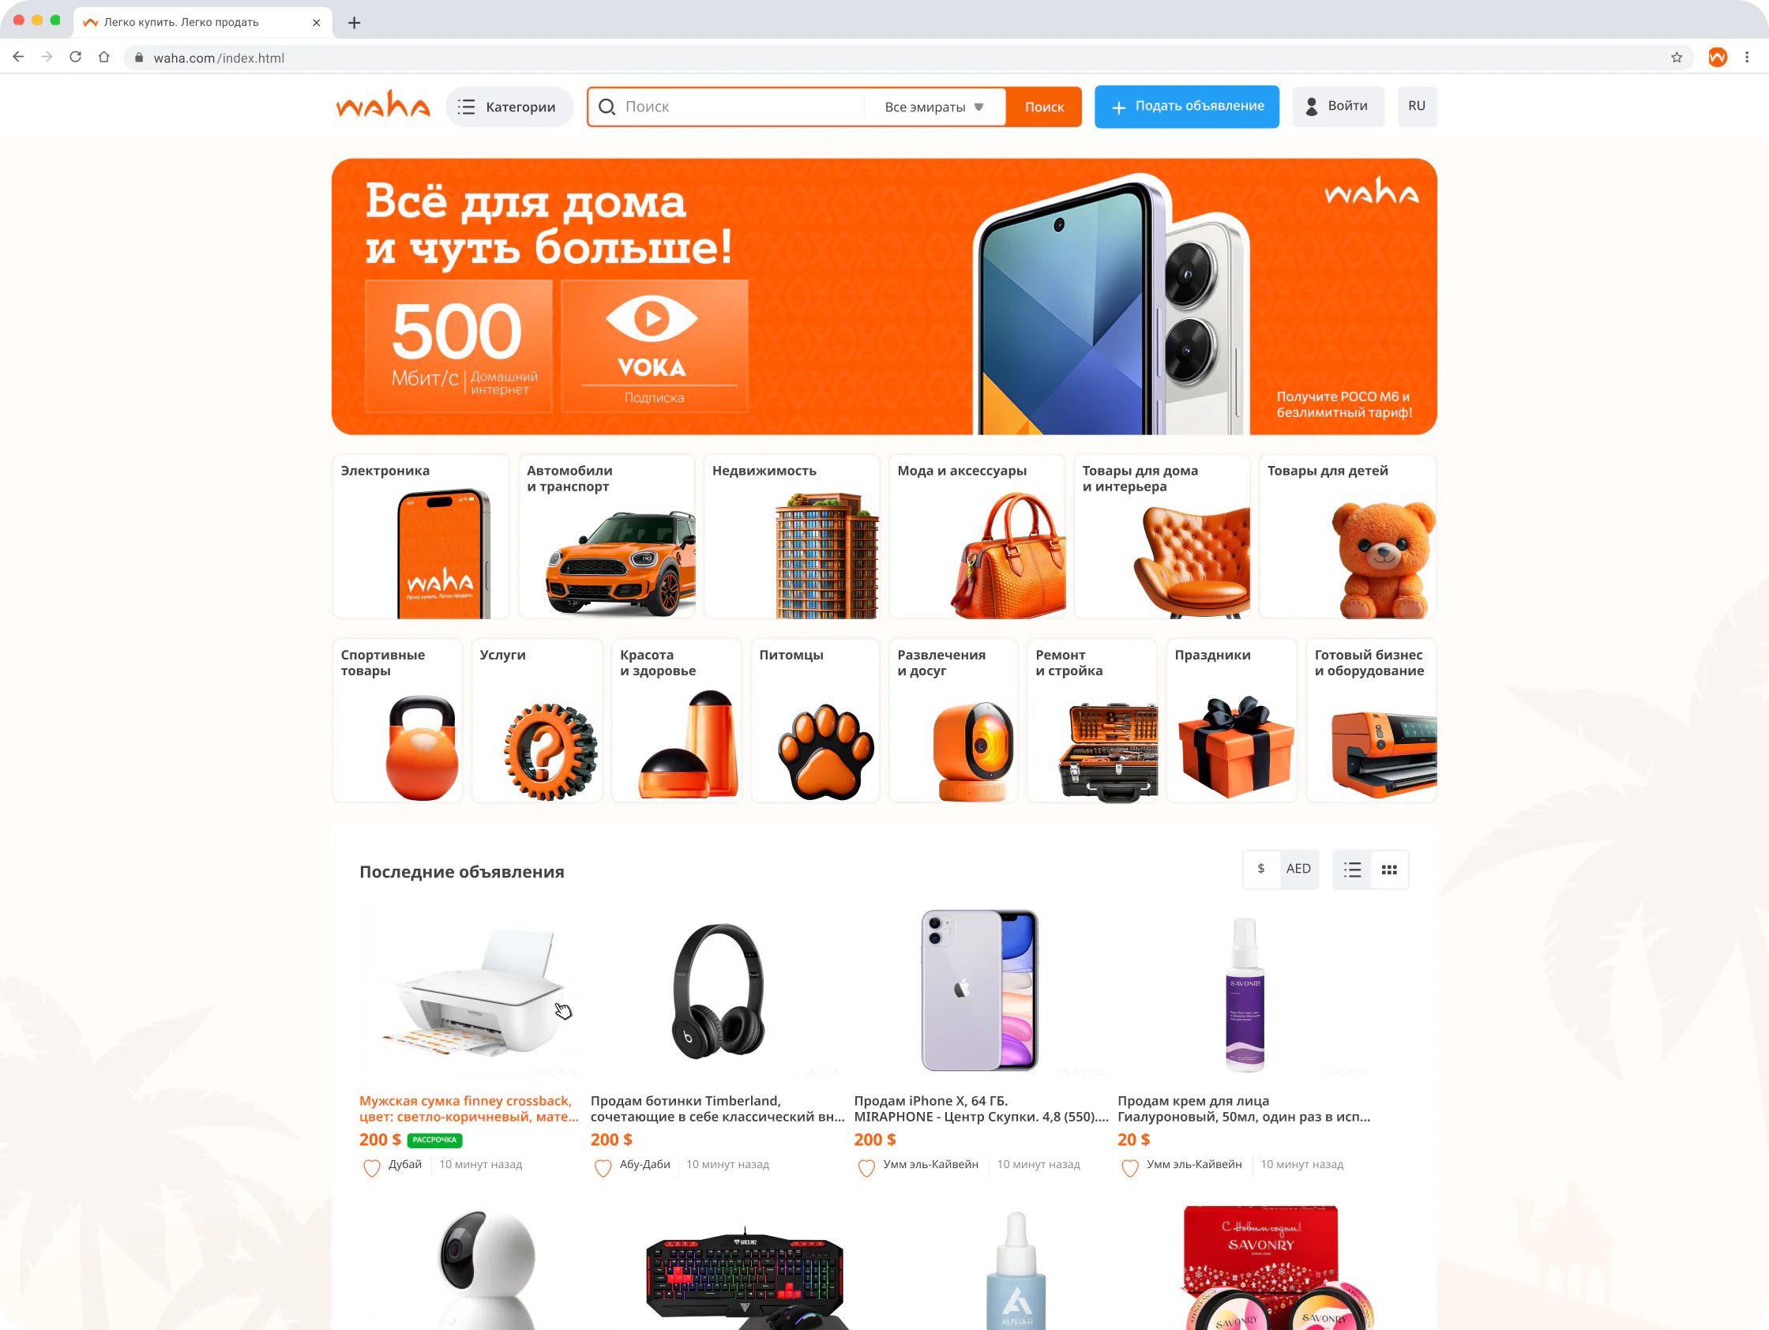Go to browser home page
Viewport: 1769px width, 1330px height.
tap(104, 58)
